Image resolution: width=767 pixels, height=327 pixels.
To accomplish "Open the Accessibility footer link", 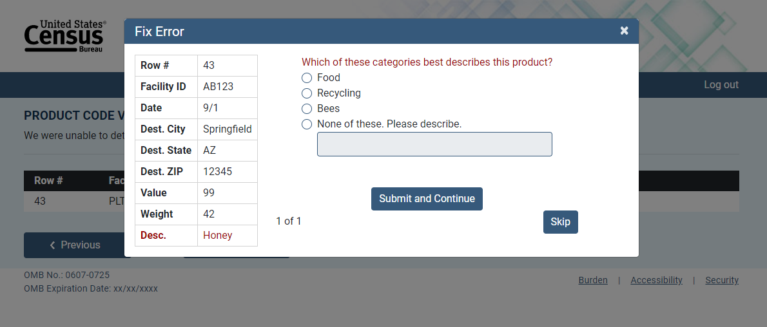I will (656, 280).
